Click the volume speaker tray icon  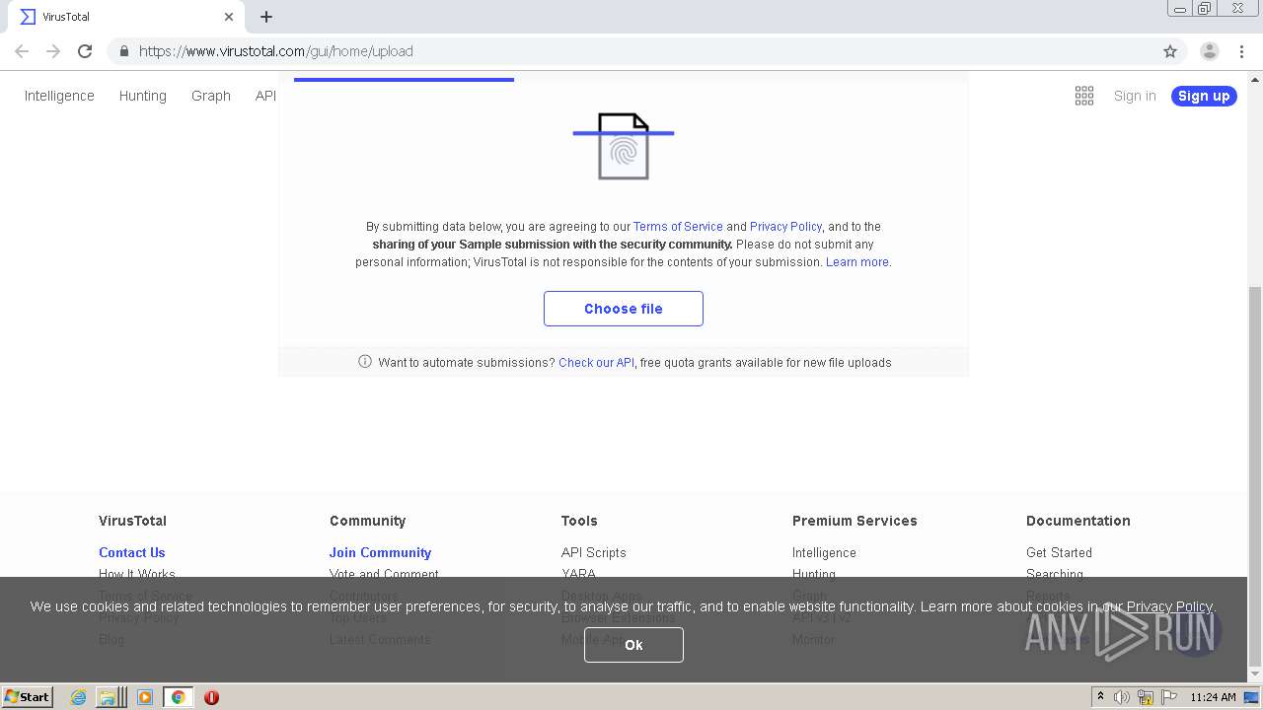(x=1122, y=697)
